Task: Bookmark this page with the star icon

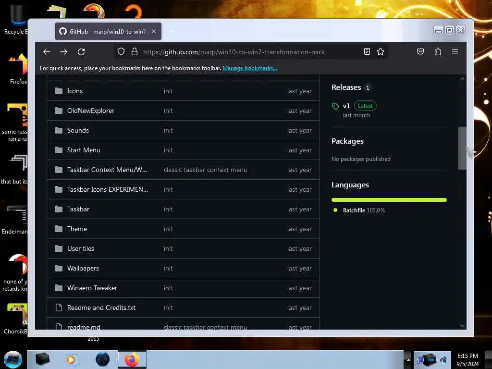Action: click(x=381, y=52)
